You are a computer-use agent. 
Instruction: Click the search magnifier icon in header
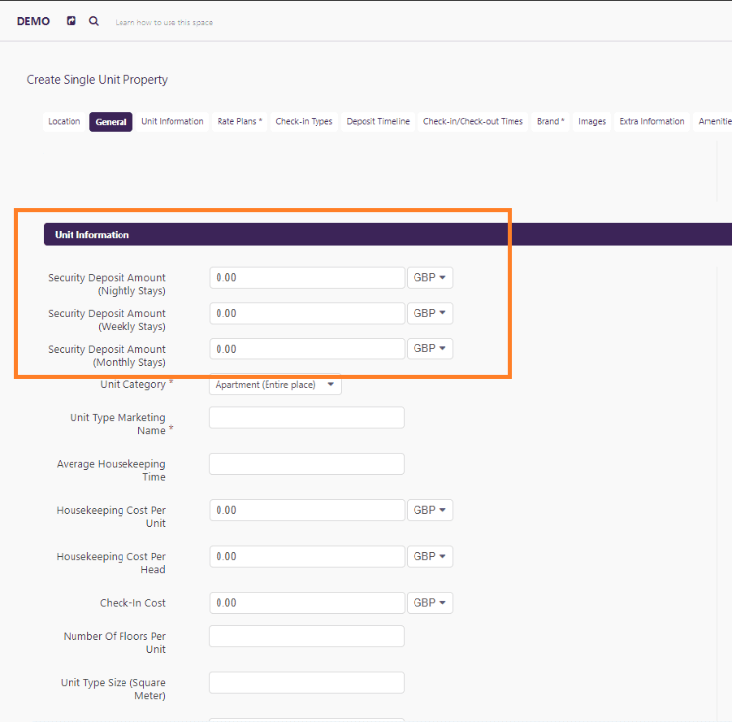(x=93, y=21)
